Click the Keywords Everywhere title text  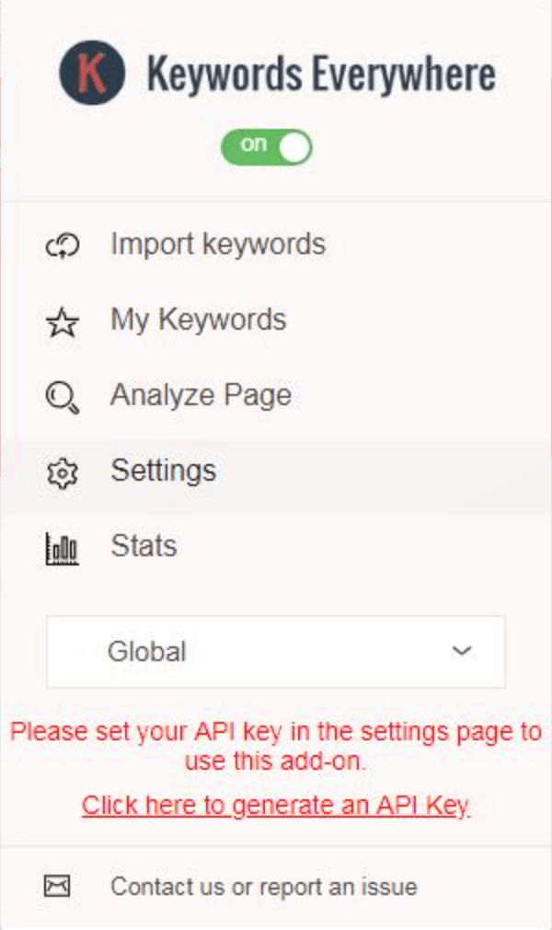coord(321,74)
